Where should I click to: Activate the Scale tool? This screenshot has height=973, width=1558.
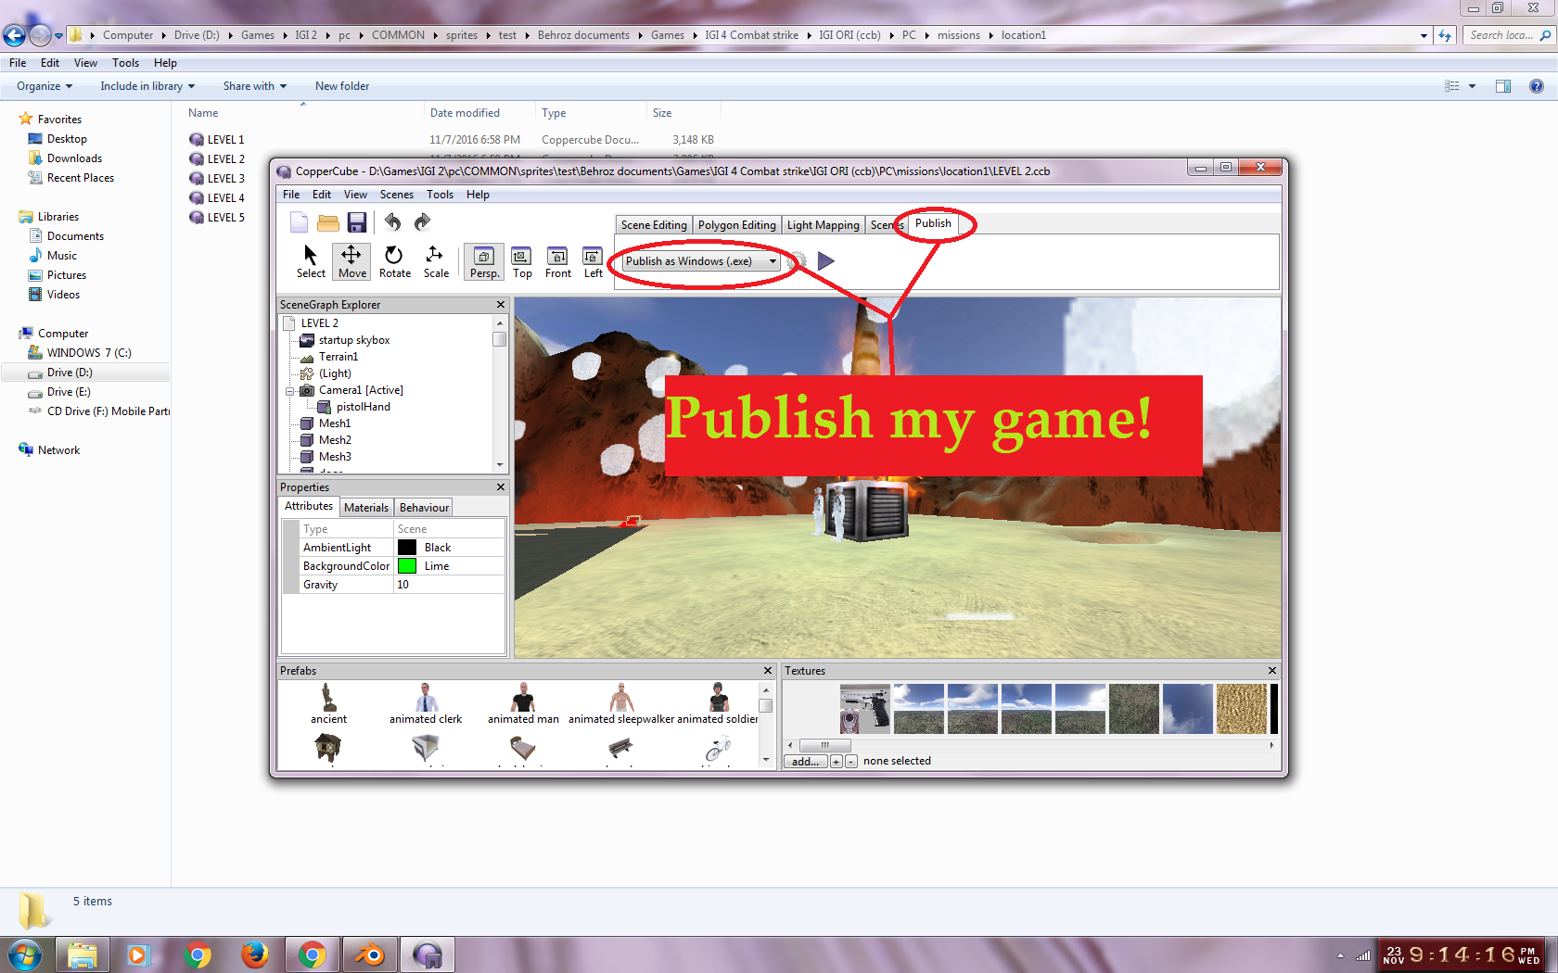point(436,261)
